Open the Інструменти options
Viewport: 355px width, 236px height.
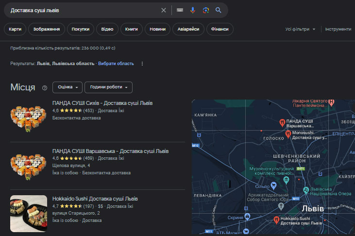pos(338,29)
